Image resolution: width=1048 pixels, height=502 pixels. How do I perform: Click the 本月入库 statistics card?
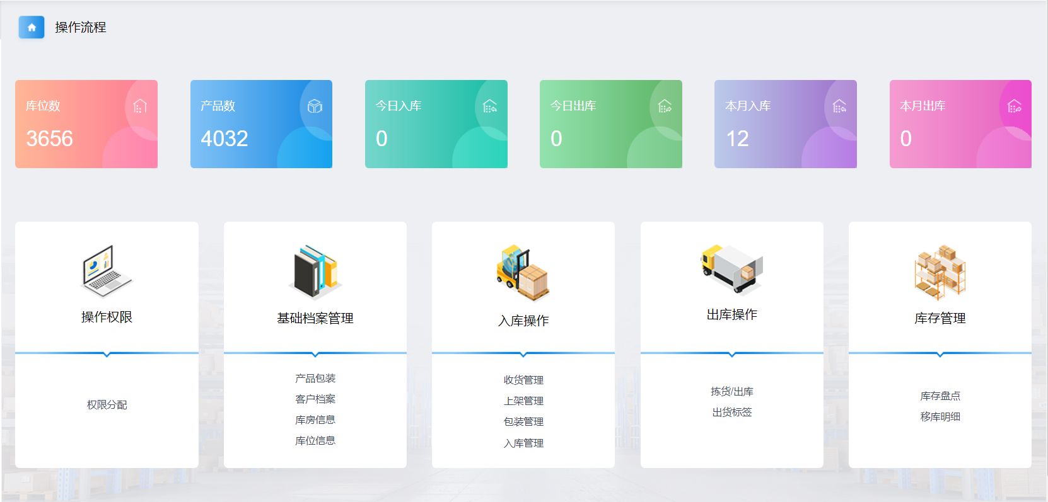[785, 124]
